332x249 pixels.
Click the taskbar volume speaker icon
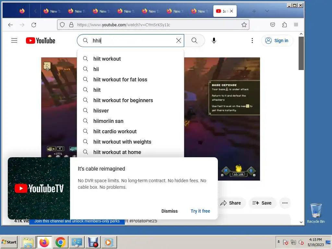tap(301, 242)
